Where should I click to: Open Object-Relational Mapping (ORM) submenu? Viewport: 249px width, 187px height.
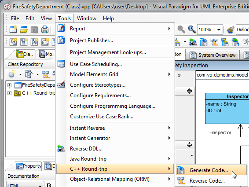coord(115,179)
